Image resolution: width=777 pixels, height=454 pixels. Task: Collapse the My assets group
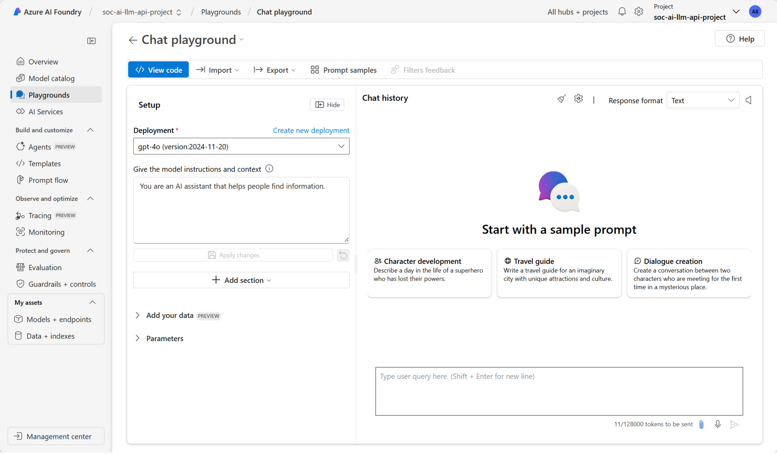coord(92,303)
